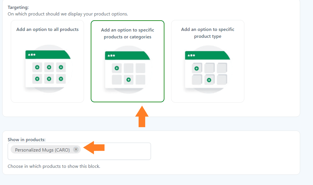Select the "Add an option to all products" card
The width and height of the screenshot is (313, 185).
point(47,61)
